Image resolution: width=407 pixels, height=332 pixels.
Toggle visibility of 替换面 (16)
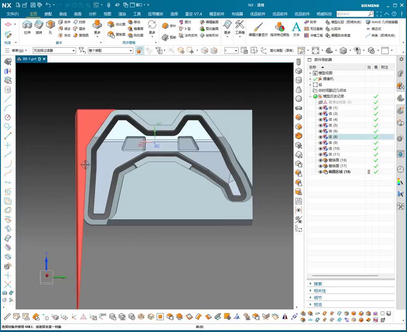pyautogui.click(x=321, y=160)
